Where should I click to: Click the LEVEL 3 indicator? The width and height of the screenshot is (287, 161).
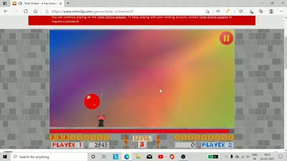142,141
